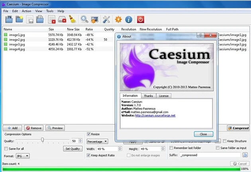Viewport: 251px width, 172px height.
Task: Click the -51 % ratio cell
Action: coord(89,49)
